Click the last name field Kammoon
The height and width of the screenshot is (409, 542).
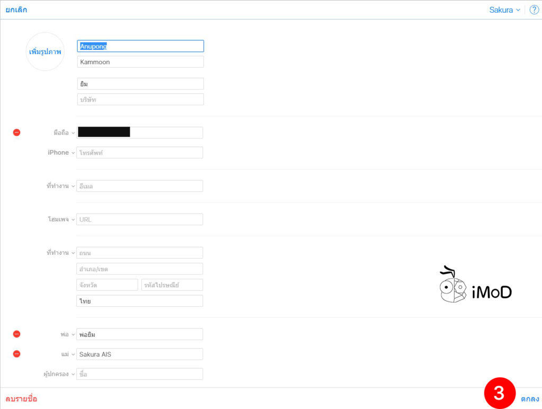click(x=140, y=62)
